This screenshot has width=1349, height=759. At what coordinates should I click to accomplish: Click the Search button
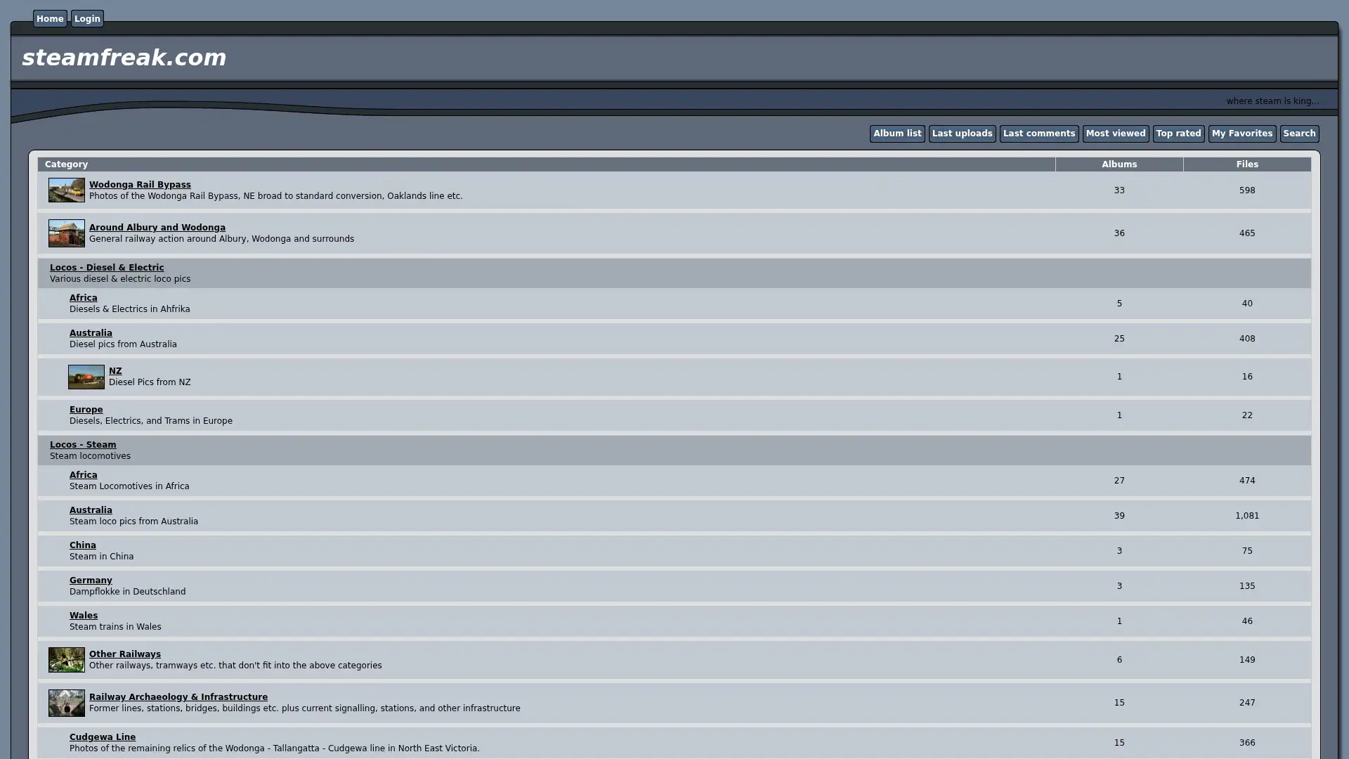coord(1299,133)
